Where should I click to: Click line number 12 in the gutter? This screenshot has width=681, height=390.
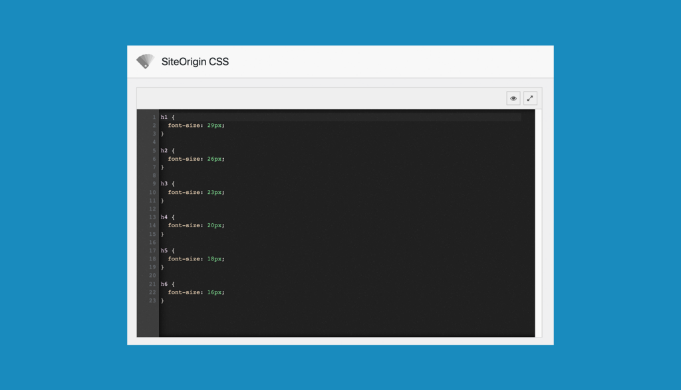(152, 209)
